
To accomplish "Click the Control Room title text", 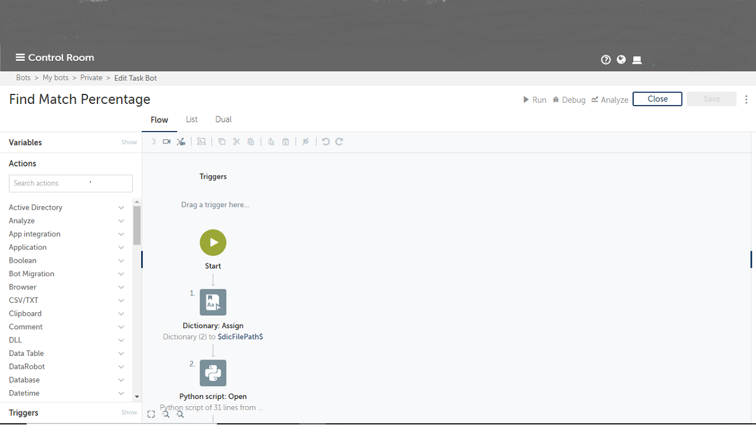I will pos(61,57).
